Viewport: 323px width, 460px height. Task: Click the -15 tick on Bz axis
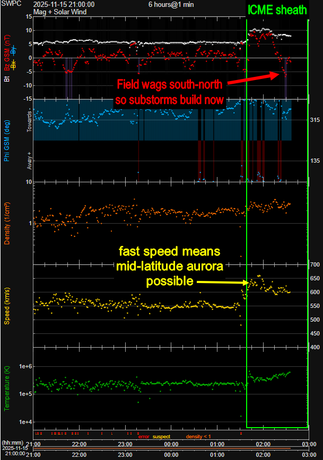click(x=28, y=99)
